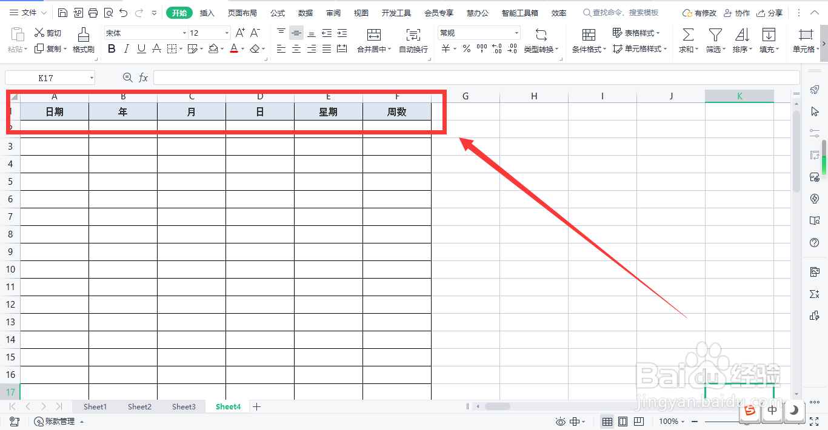Image resolution: width=828 pixels, height=430 pixels.
Task: Open the Name Box dropdown showing K17
Action: (92, 78)
